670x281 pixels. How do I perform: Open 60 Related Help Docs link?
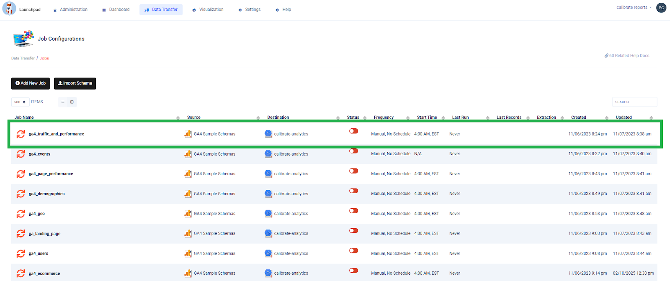(x=627, y=56)
